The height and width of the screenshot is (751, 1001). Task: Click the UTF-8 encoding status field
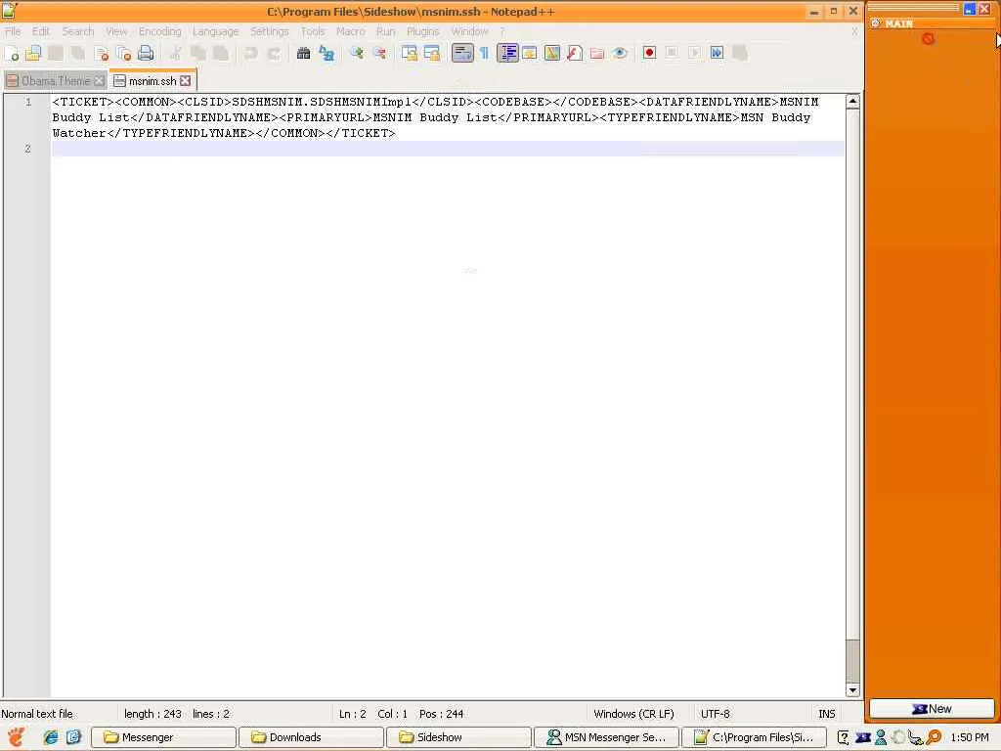pyautogui.click(x=715, y=714)
